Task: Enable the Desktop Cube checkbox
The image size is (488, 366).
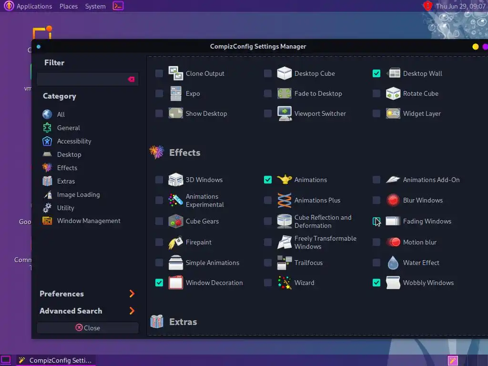Action: pos(268,73)
